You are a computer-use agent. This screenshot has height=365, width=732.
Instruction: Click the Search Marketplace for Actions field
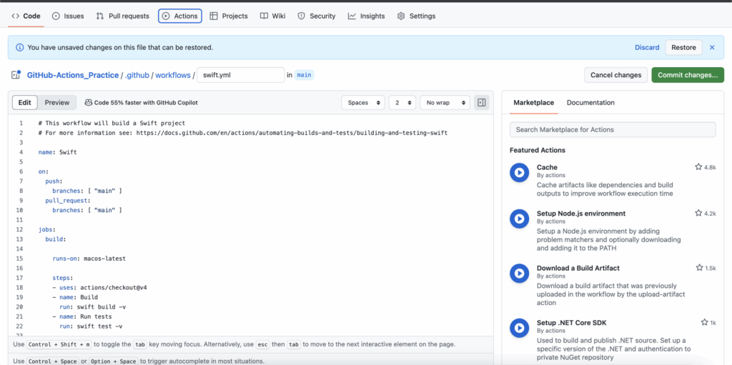[613, 130]
